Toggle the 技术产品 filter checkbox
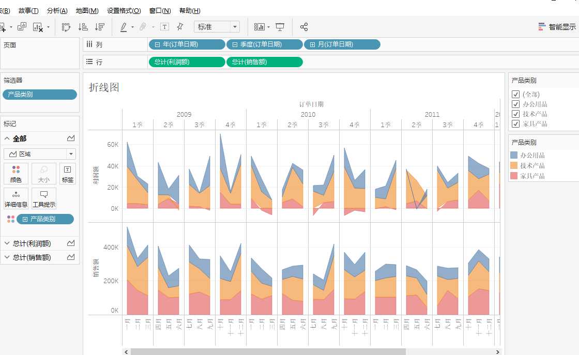Screen dimensions: 579x355 [x=516, y=114]
